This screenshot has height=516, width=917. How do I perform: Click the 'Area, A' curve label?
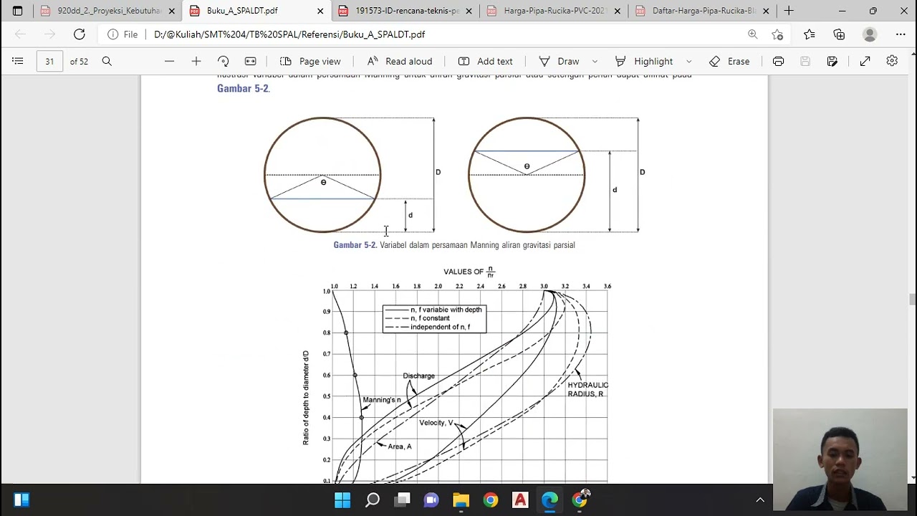(400, 446)
